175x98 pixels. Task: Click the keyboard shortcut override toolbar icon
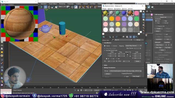click(76, 7)
